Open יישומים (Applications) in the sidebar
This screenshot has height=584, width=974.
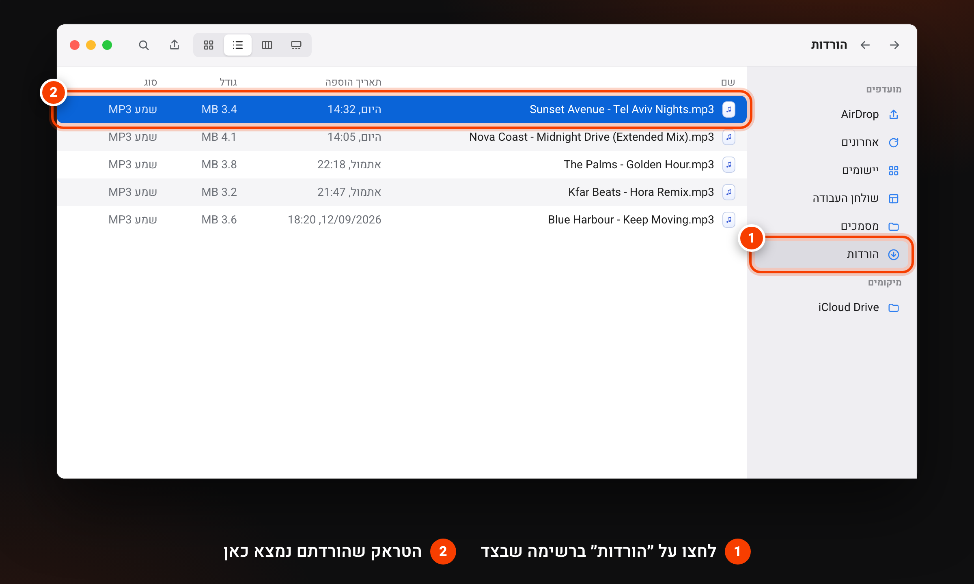tap(831, 170)
